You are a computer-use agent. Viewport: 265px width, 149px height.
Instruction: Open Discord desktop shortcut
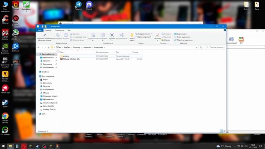[x=89, y=5]
